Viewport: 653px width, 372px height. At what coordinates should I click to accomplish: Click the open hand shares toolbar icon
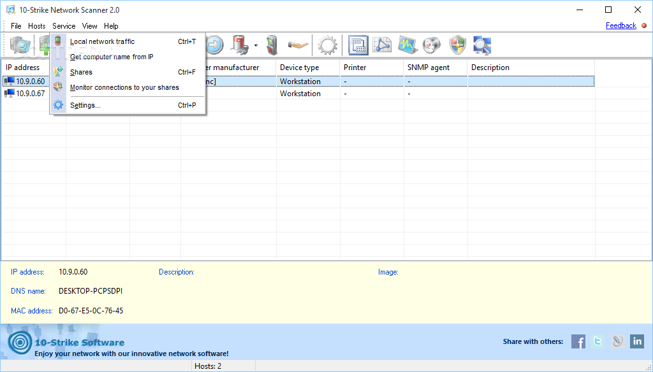point(298,45)
